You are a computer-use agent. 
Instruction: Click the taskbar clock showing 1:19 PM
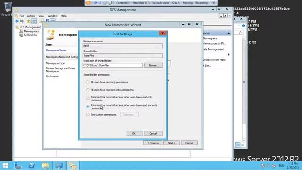pos(293,166)
